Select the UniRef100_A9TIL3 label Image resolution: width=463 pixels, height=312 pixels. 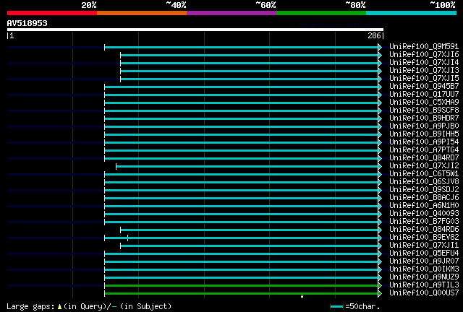(424, 285)
